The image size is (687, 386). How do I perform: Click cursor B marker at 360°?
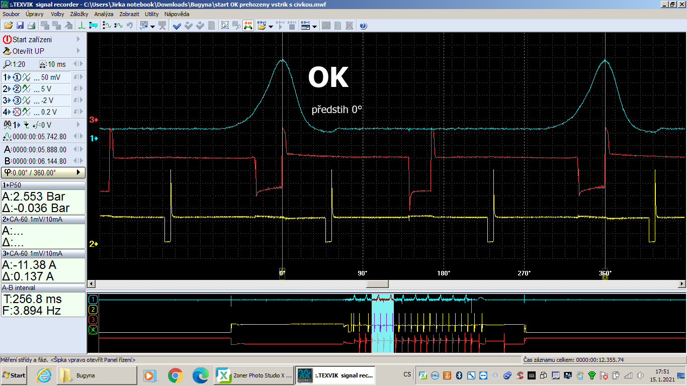click(x=605, y=275)
